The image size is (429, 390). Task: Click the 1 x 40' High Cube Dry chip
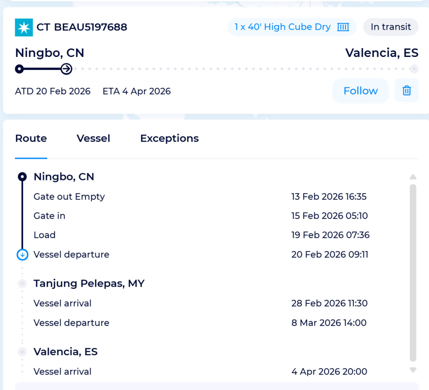[283, 27]
